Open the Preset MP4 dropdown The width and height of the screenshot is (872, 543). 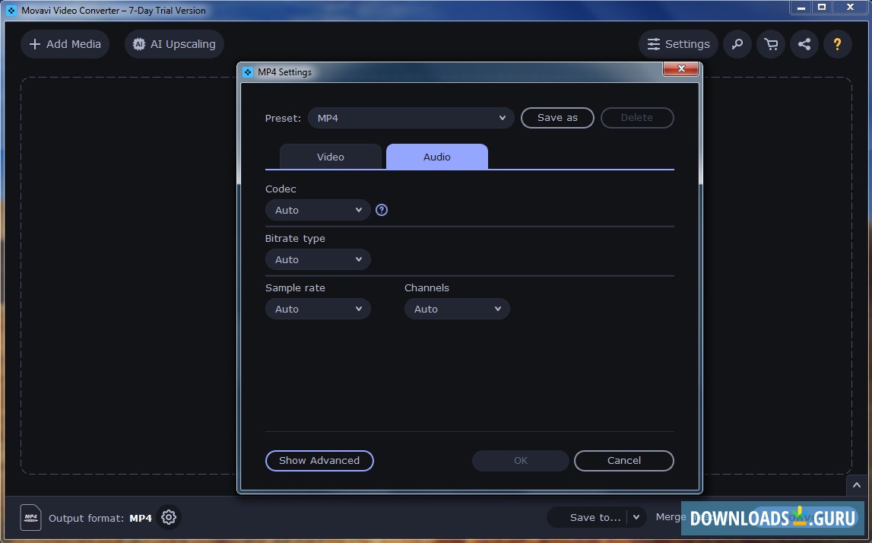click(x=411, y=118)
